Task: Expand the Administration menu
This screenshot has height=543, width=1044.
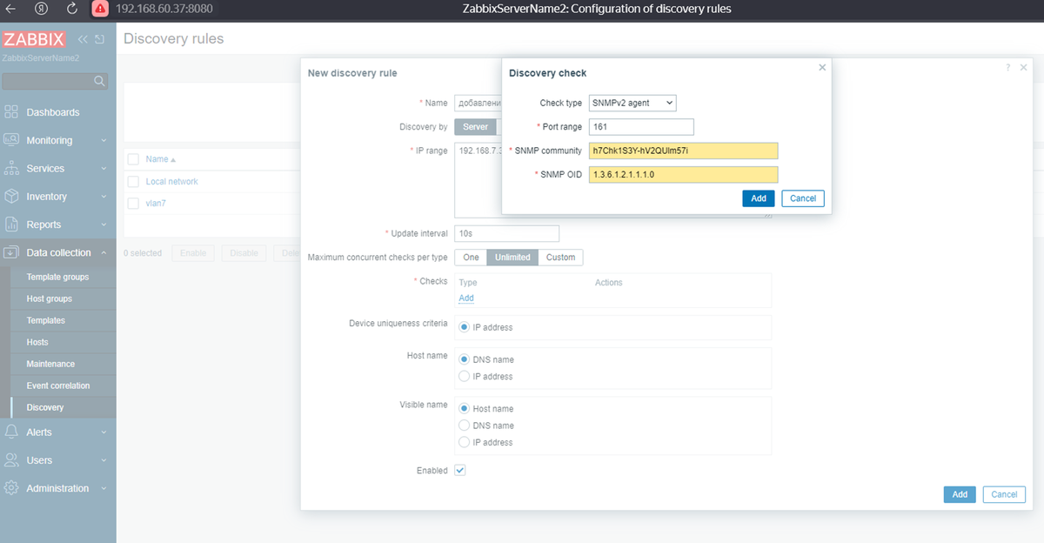Action: click(57, 488)
